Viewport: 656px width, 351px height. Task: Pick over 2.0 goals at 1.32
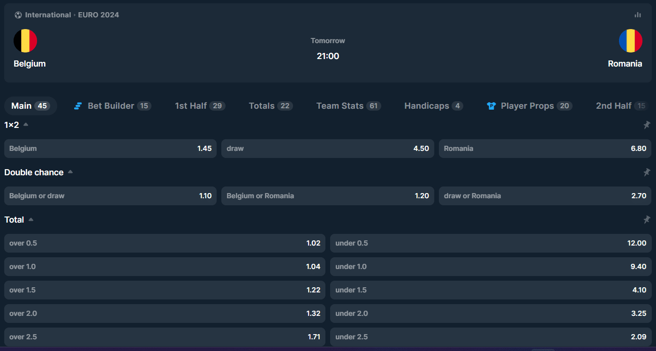point(165,314)
